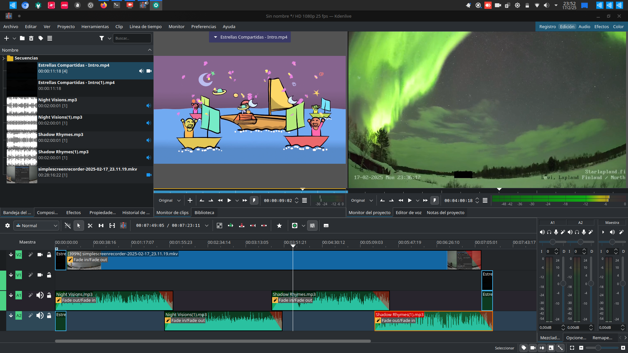Open timecode format dropdown in timeline toolbar
The image size is (628, 353).
(x=207, y=226)
